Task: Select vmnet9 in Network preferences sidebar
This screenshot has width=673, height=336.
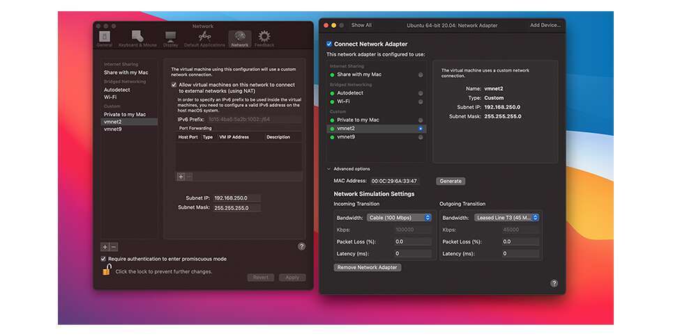Action: pos(113,129)
